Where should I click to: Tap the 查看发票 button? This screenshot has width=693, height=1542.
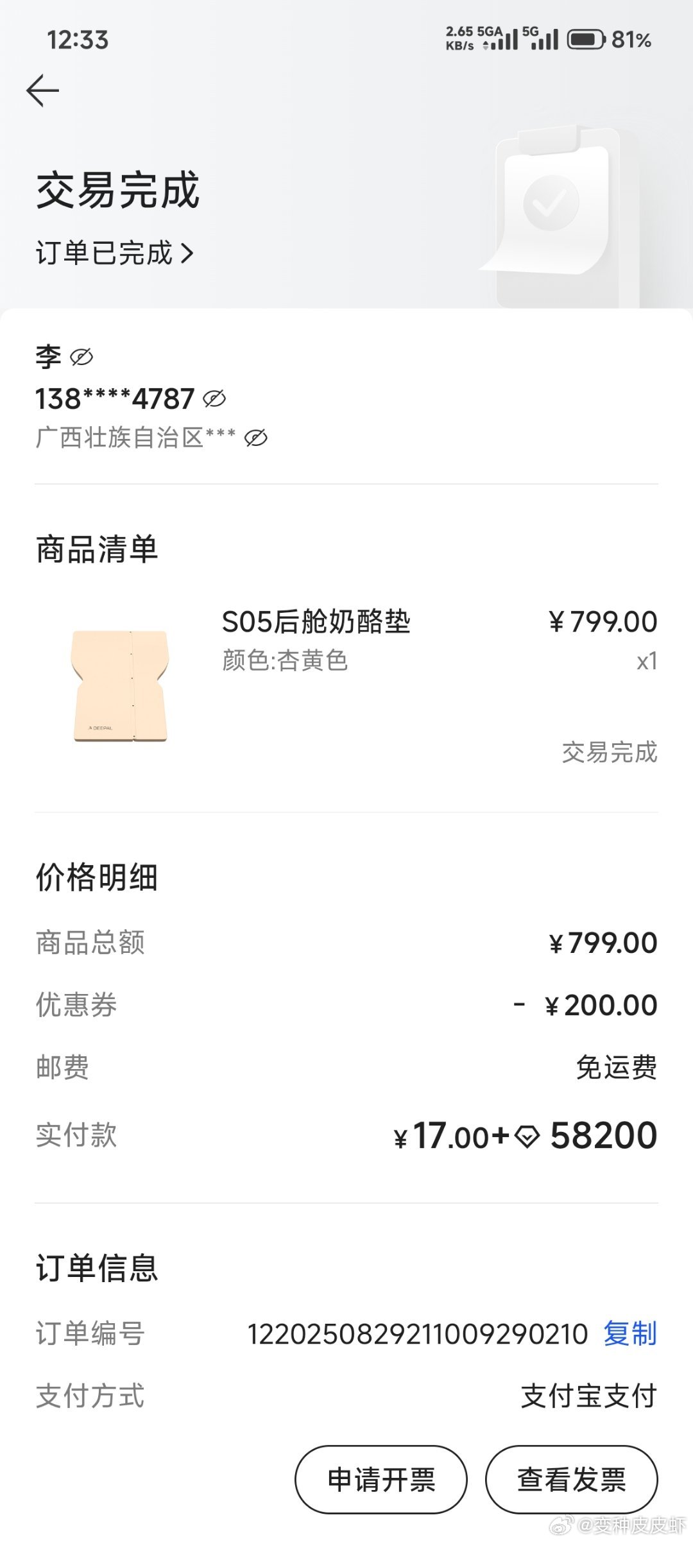point(571,1479)
